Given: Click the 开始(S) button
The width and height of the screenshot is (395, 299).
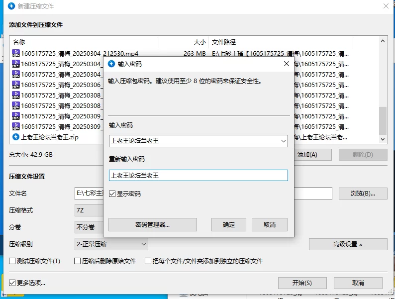Looking at the screenshot, I should pyautogui.click(x=302, y=283).
